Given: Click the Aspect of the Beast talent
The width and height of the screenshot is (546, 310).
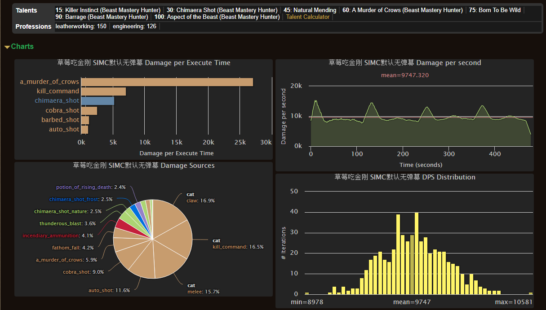Looking at the screenshot, I should coord(217,17).
